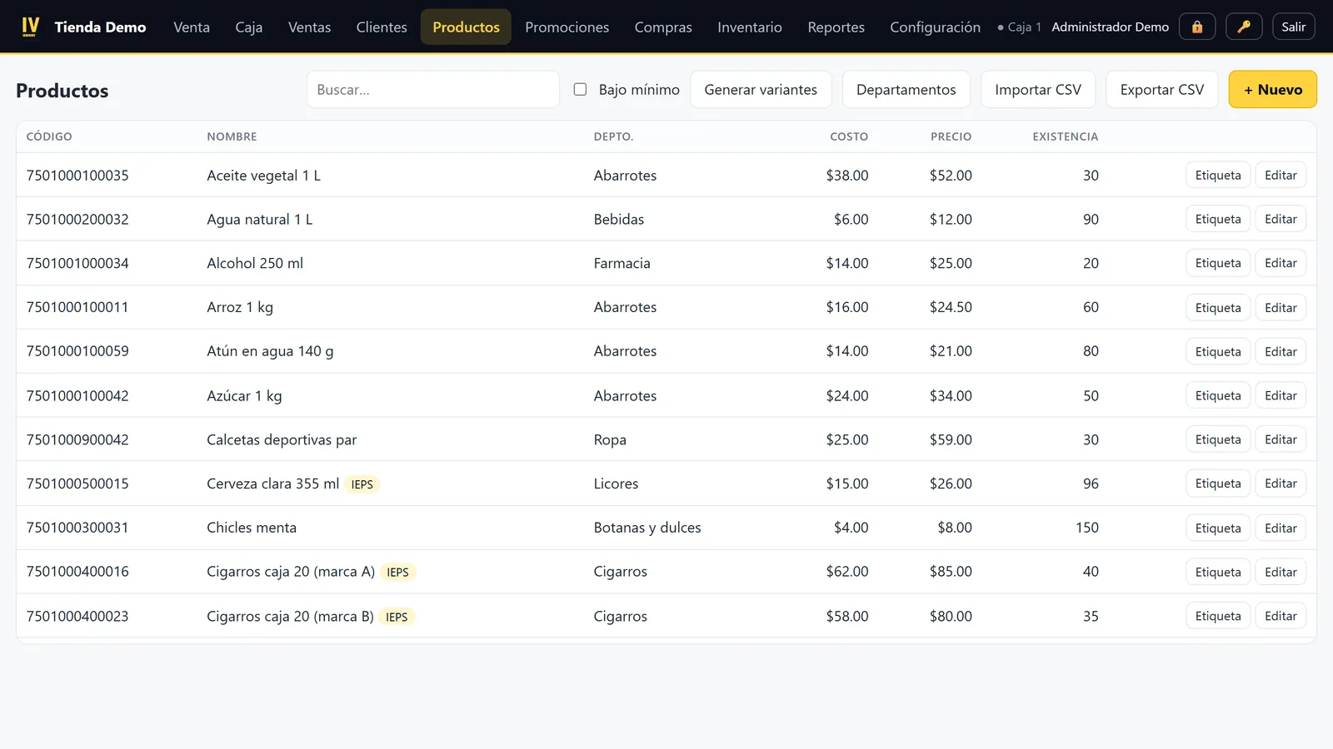
Task: Focus the Buscar search field
Action: click(x=433, y=89)
